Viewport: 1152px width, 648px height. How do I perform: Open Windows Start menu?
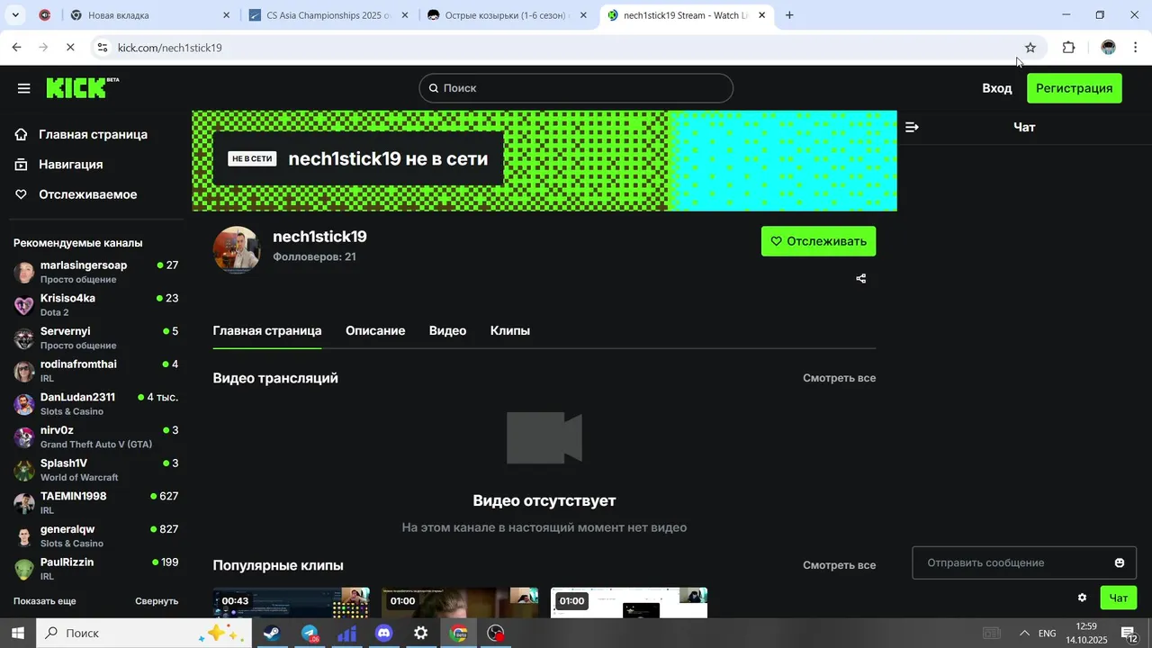(18, 634)
